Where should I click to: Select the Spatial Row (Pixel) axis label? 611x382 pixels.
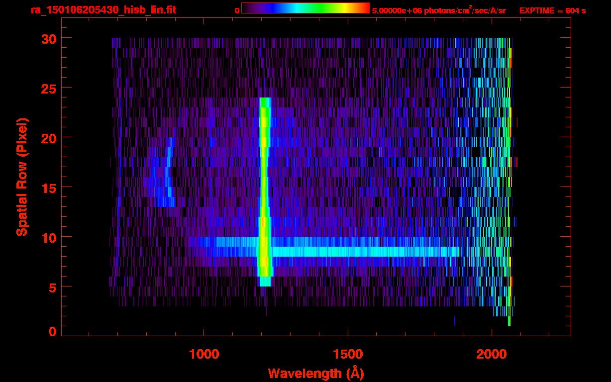[x=22, y=177]
